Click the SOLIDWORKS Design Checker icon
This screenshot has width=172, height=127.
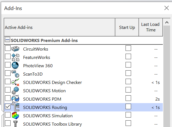(x=15, y=82)
